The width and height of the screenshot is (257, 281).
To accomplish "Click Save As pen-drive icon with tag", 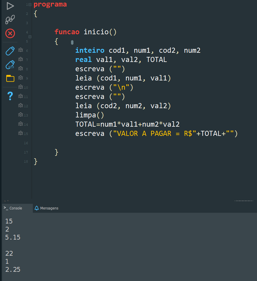I will pyautogui.click(x=10, y=65).
